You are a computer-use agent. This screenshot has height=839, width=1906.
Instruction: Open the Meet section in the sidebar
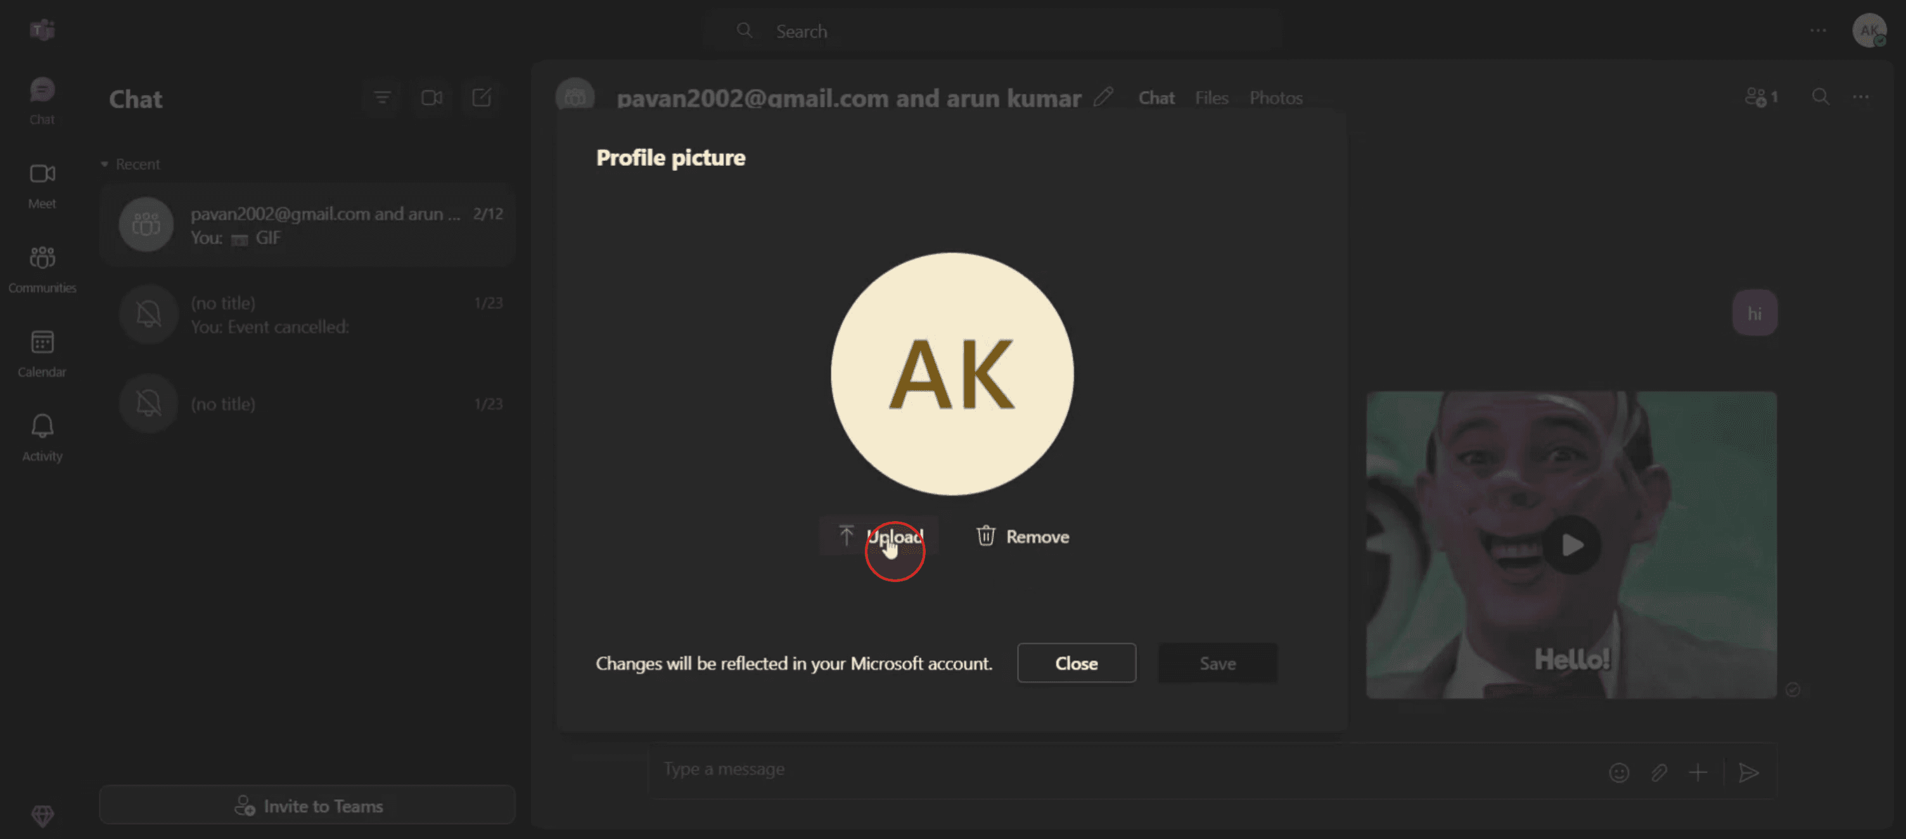(x=42, y=185)
